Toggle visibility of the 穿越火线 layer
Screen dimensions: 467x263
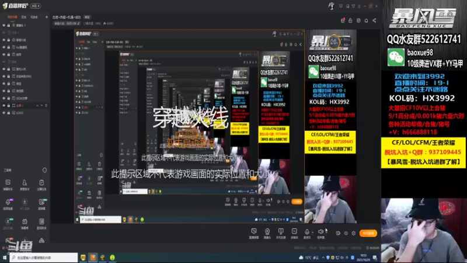(x=4, y=40)
